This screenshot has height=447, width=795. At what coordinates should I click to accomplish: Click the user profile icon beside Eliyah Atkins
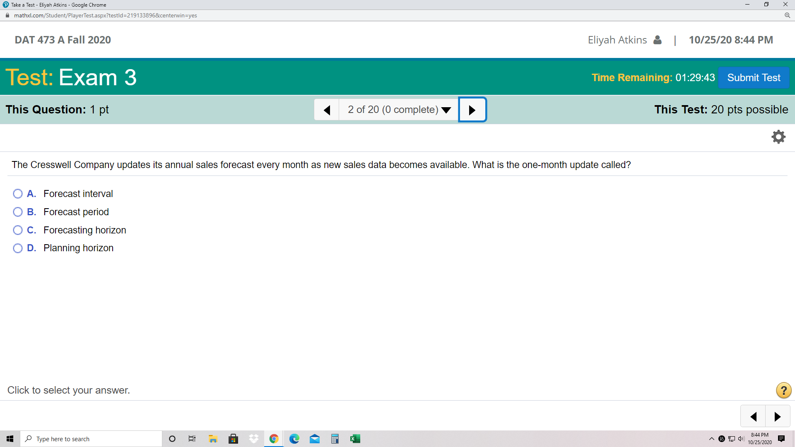click(657, 40)
